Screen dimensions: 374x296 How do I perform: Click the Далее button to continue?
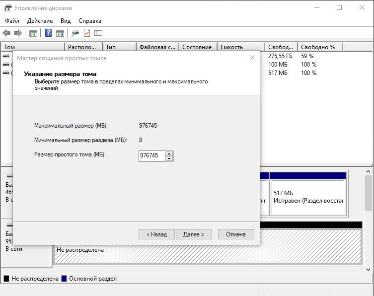(x=194, y=234)
